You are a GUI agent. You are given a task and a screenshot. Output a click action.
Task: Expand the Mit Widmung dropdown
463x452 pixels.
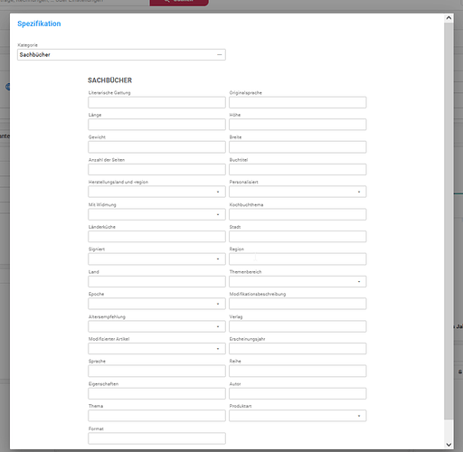click(156, 214)
